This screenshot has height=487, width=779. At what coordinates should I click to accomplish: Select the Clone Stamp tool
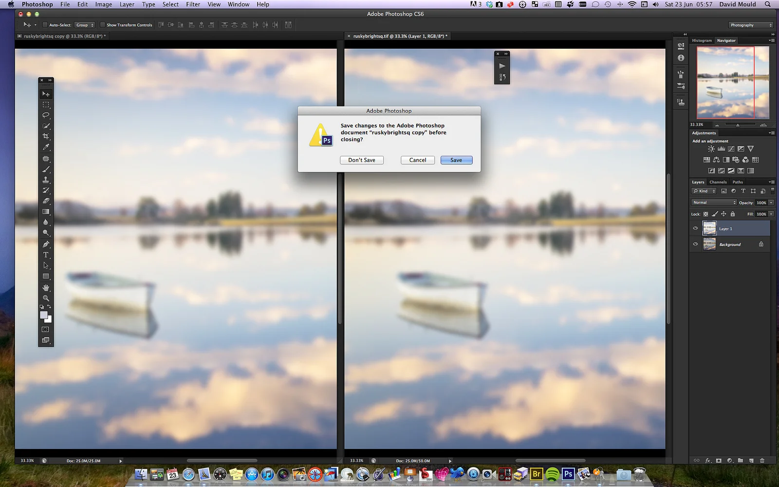coord(46,180)
